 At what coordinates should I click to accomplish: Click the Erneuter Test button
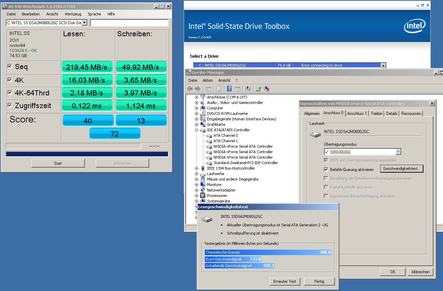pos(285,281)
